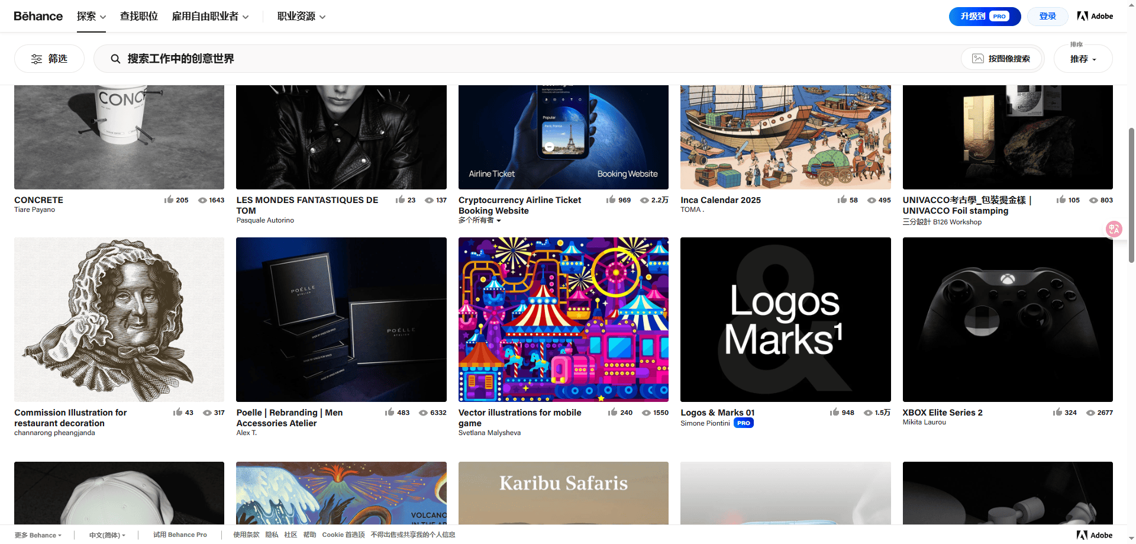Viewport: 1136px width, 544px height.
Task: Expand 更多 Behance footer menu
Action: tap(38, 535)
